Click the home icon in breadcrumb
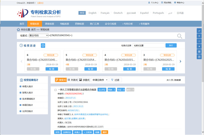Viewport: 204px width, 135px height. (x=18, y=29)
